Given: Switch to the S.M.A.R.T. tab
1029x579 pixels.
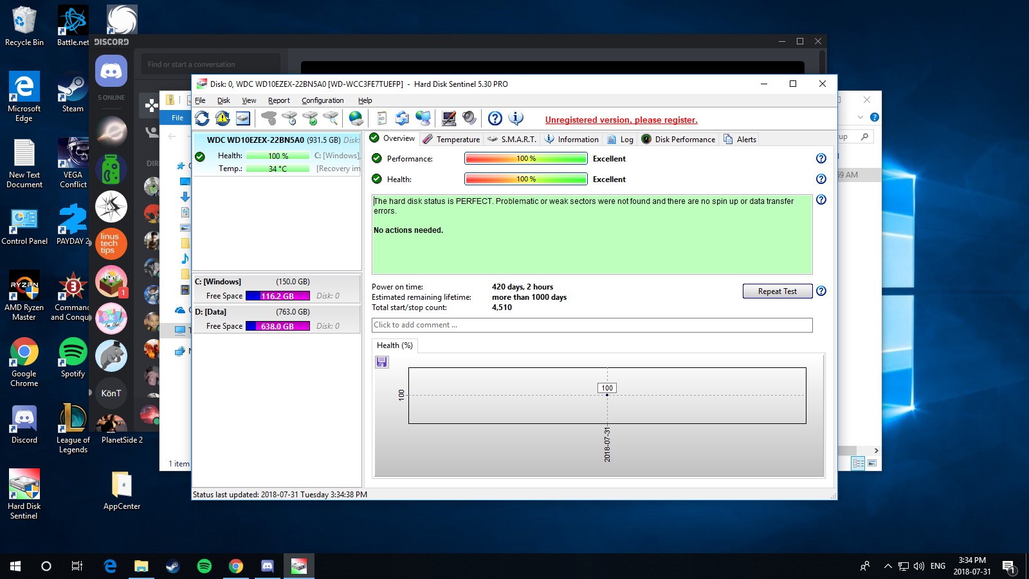Looking at the screenshot, I should click(x=512, y=139).
